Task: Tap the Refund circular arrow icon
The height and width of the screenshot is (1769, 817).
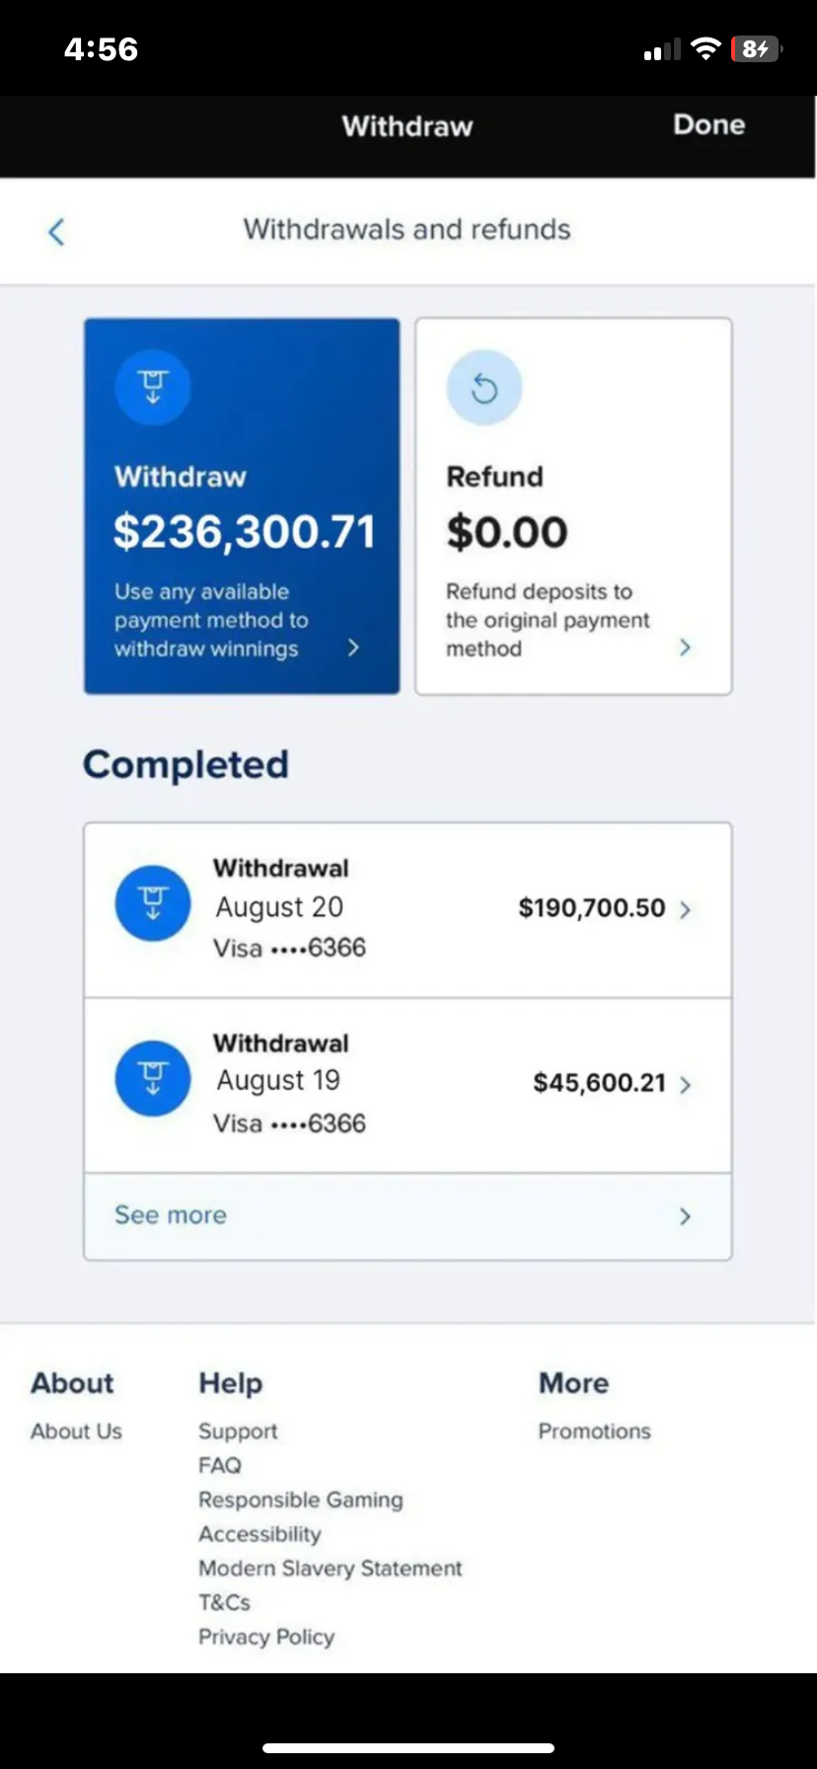Action: [484, 387]
